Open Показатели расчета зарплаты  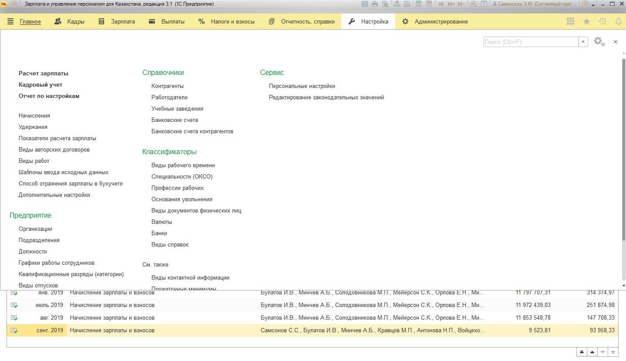pyautogui.click(x=57, y=138)
